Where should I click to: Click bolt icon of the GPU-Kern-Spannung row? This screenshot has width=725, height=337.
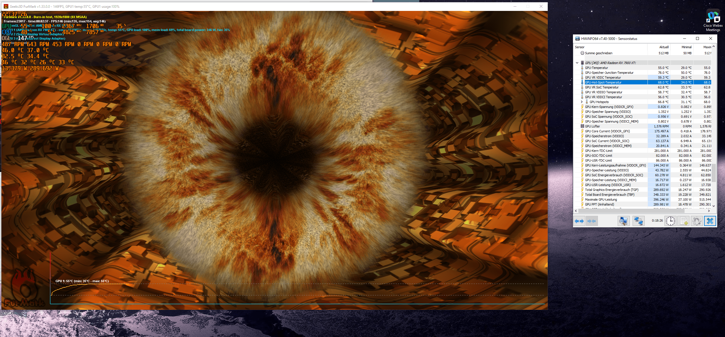[582, 106]
